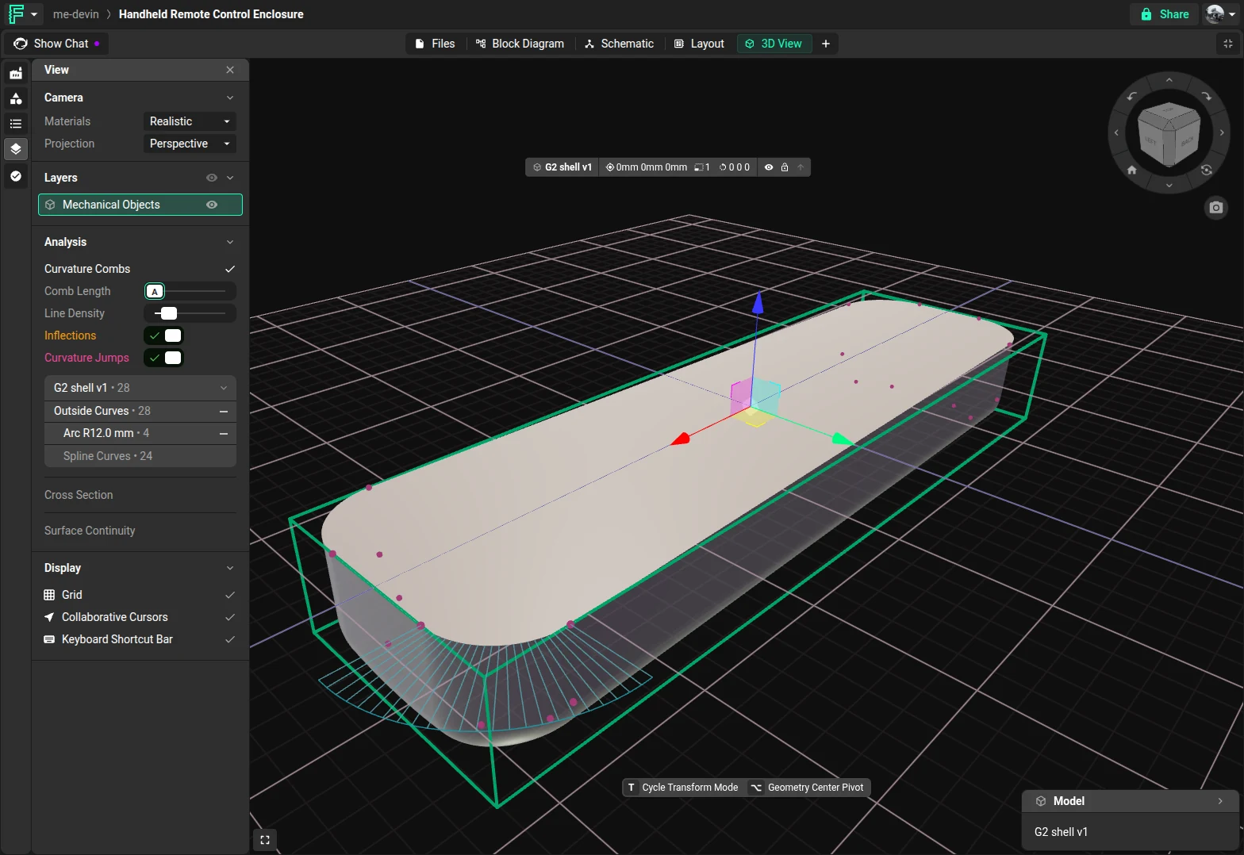Rotate view counterclockwise with curved arrow

coord(1132,97)
